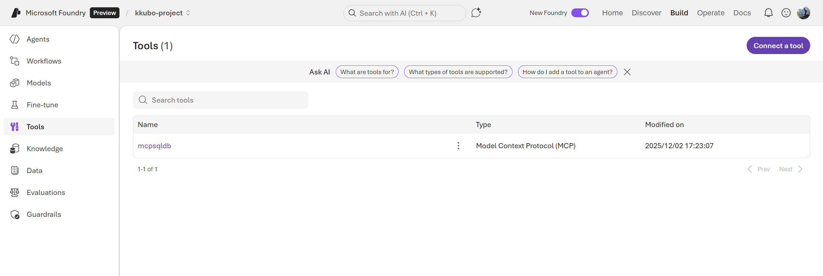The height and width of the screenshot is (276, 823).
Task: Click the Data document icon
Action: pyautogui.click(x=15, y=170)
